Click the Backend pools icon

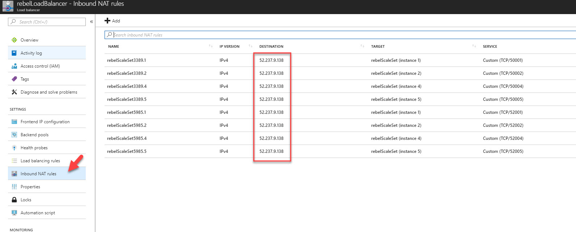pos(14,135)
